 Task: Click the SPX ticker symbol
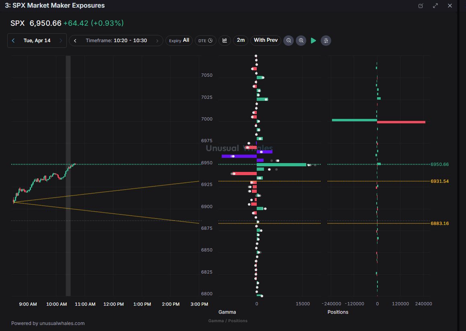tap(18, 23)
